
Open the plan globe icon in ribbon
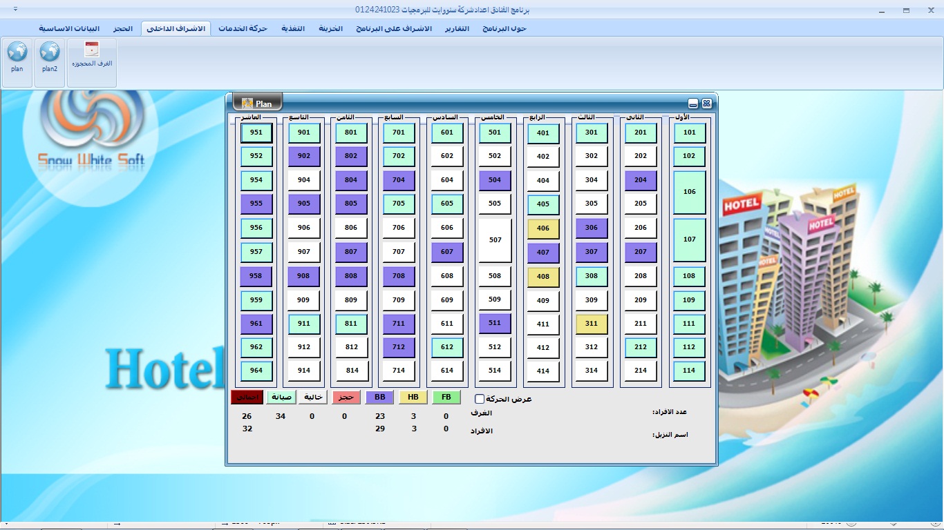click(x=17, y=52)
